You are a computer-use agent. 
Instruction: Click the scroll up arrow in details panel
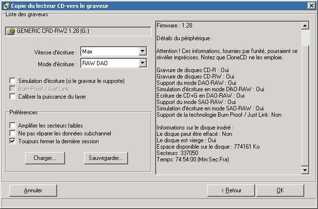tap(305, 26)
